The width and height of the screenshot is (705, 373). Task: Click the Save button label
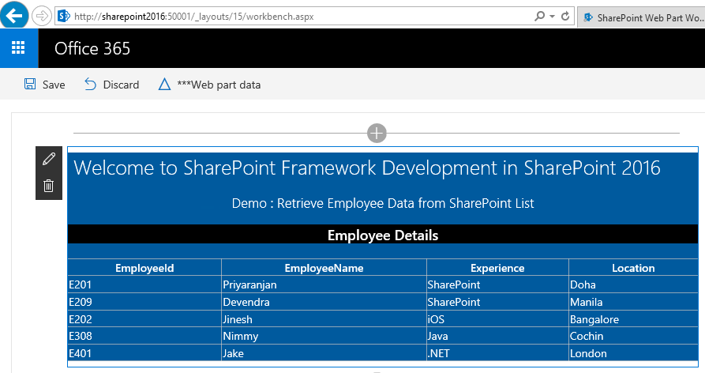tap(54, 85)
